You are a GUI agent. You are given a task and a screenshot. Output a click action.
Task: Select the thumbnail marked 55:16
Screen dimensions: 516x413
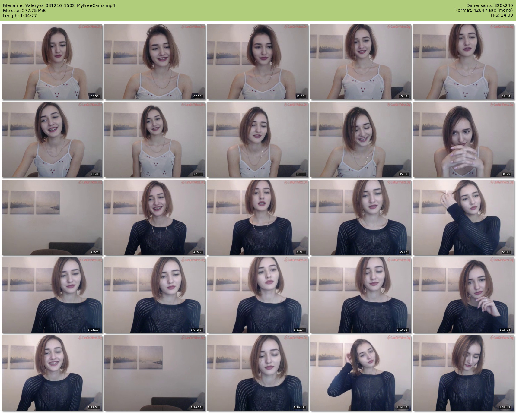point(361,217)
